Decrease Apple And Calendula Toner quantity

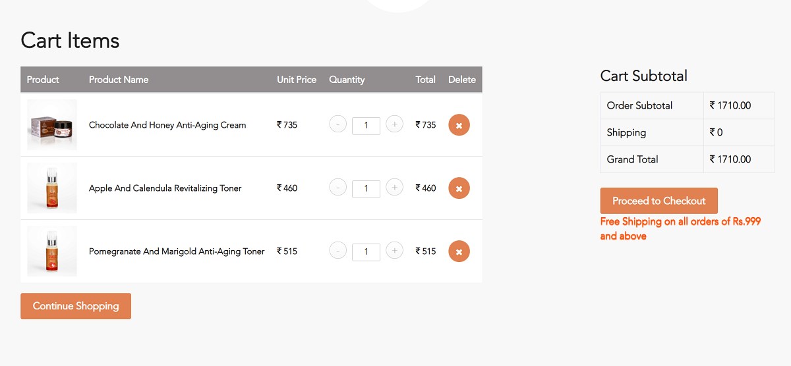point(337,188)
